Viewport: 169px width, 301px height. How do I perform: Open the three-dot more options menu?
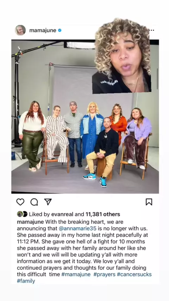click(152, 30)
